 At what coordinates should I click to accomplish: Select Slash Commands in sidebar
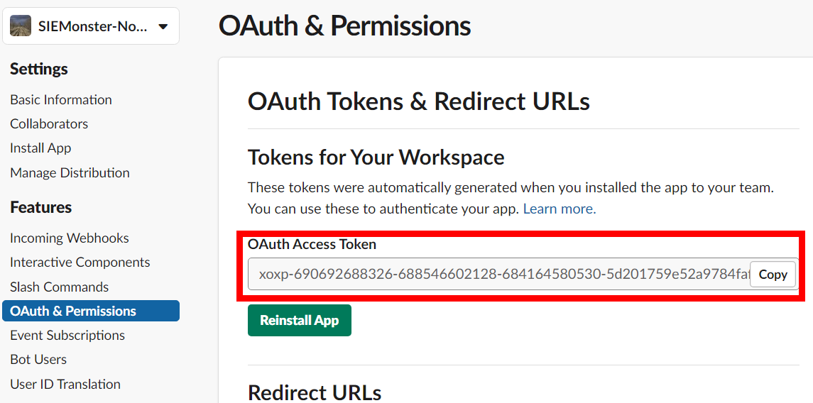[x=60, y=287]
